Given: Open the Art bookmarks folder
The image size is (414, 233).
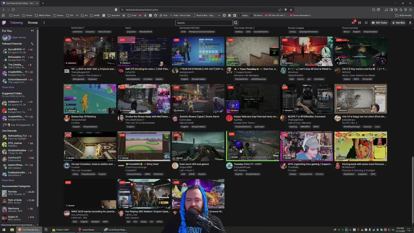Looking at the screenshot, I should tap(84, 15).
